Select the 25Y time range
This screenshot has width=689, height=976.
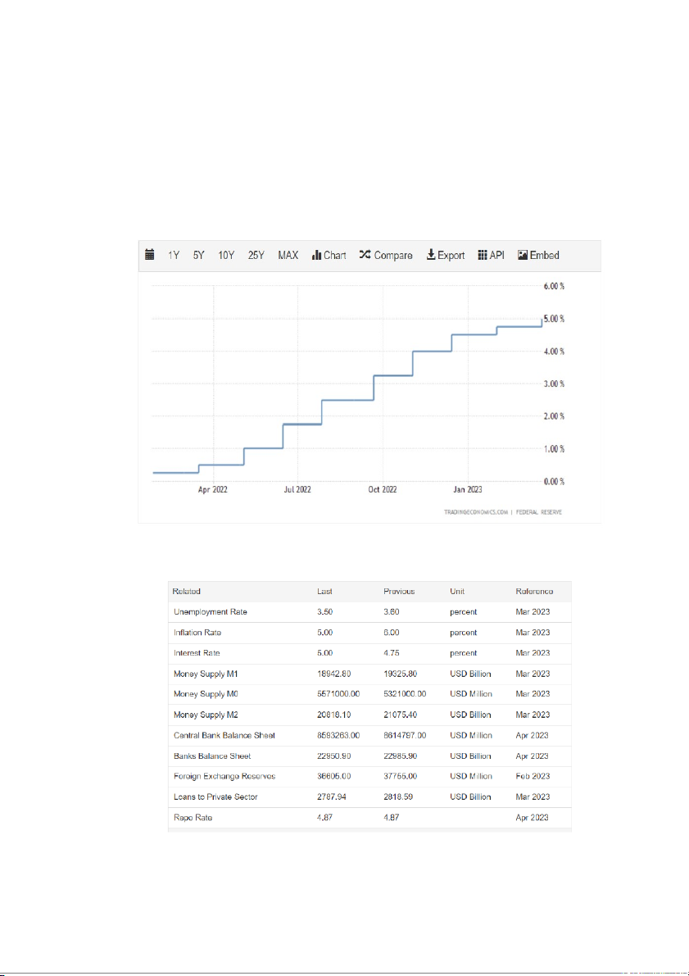pos(256,255)
